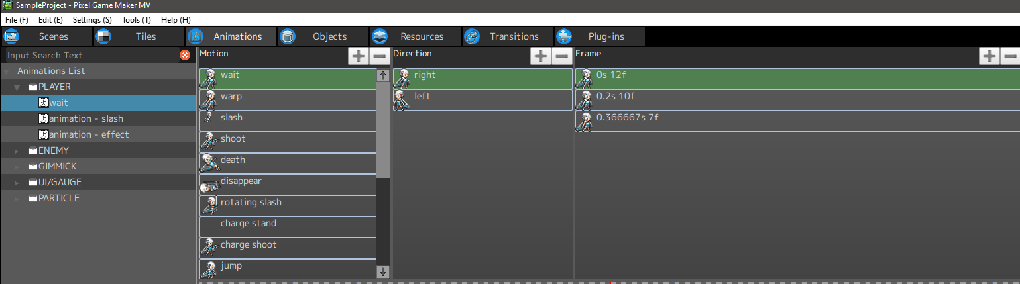
Task: Open the Resources tab
Action: tap(414, 36)
